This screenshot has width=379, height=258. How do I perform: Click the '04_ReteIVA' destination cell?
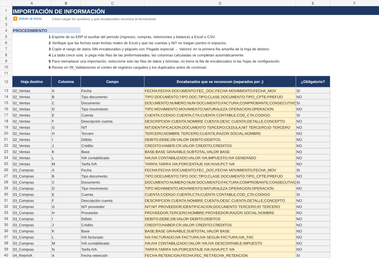pyautogui.click(x=32, y=255)
